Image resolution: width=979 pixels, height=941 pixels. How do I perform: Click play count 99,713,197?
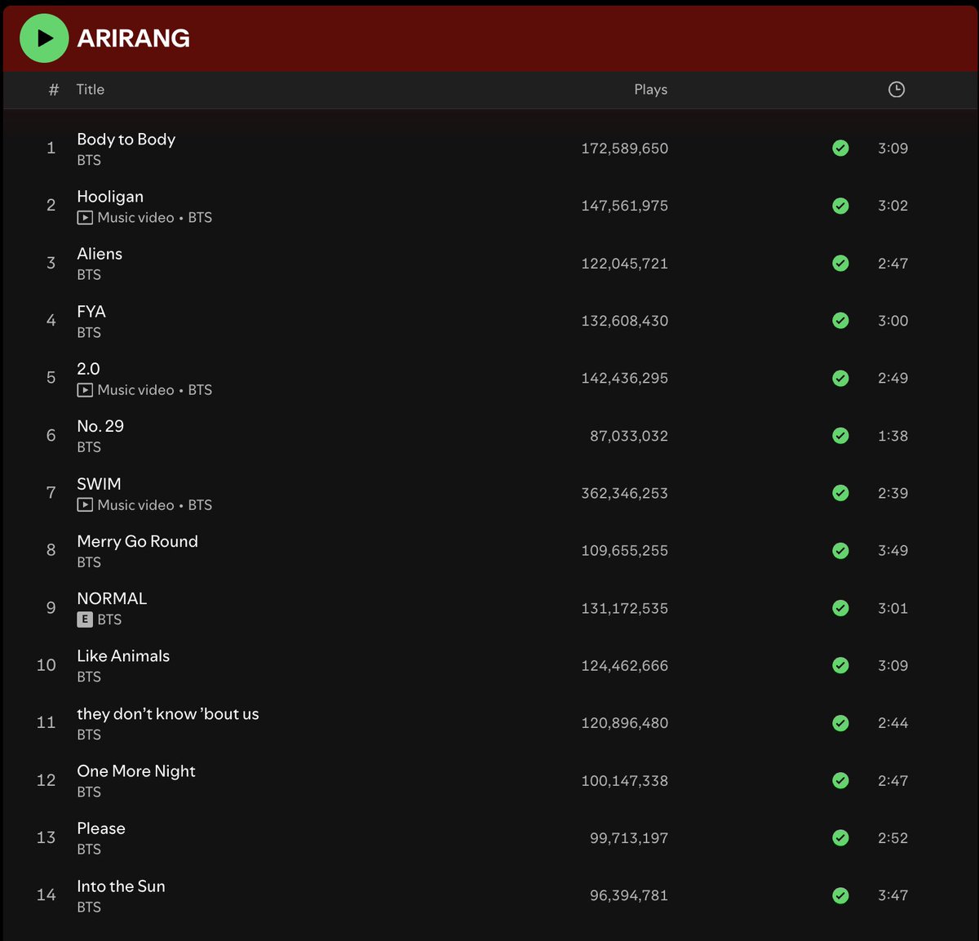tap(629, 838)
